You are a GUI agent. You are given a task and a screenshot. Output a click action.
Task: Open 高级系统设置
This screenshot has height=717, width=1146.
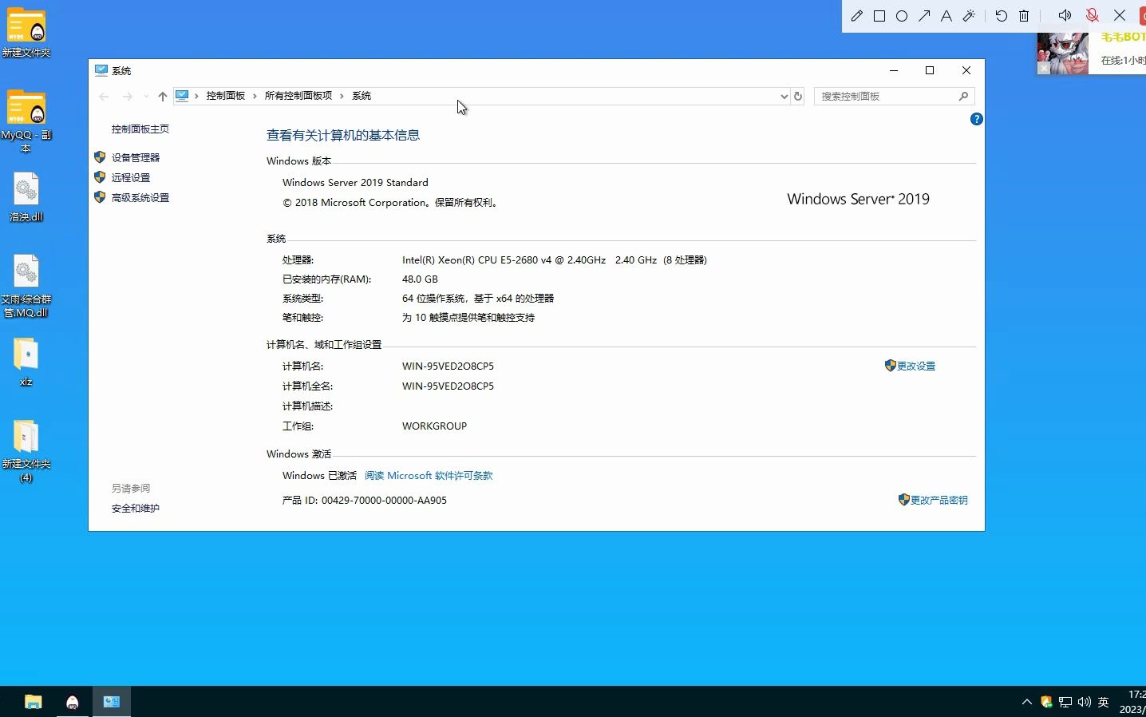pyautogui.click(x=140, y=197)
